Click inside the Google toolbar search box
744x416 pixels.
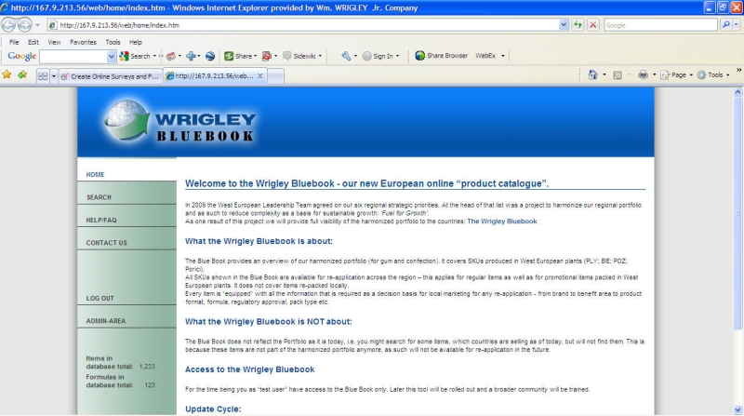pyautogui.click(x=74, y=56)
